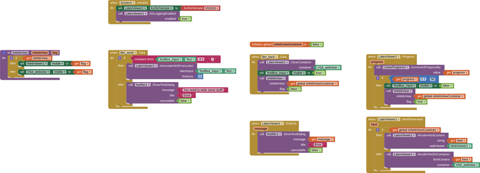Select flag parameter on IsWebView procedure header
Viewport: 480px width, 173px height.
point(54,53)
